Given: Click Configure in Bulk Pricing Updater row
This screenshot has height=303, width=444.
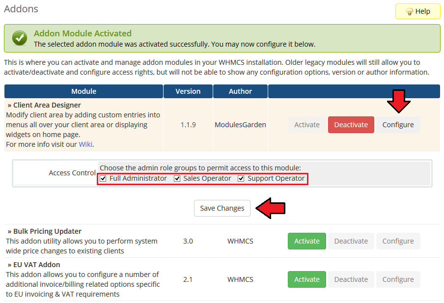Looking at the screenshot, I should click(x=398, y=241).
